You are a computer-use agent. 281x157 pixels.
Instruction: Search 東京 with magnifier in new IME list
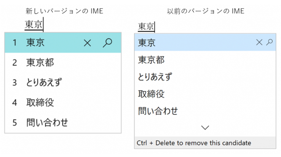107,43
